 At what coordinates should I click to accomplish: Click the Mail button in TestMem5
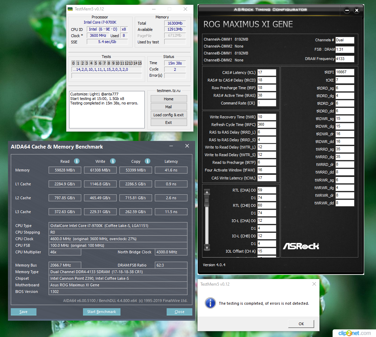pyautogui.click(x=169, y=107)
